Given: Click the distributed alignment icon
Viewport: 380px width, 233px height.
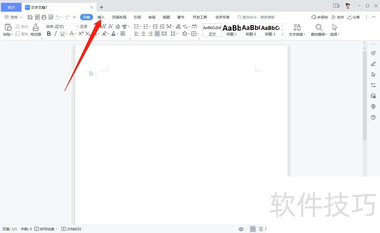Looking at the screenshot, I should click(164, 34).
